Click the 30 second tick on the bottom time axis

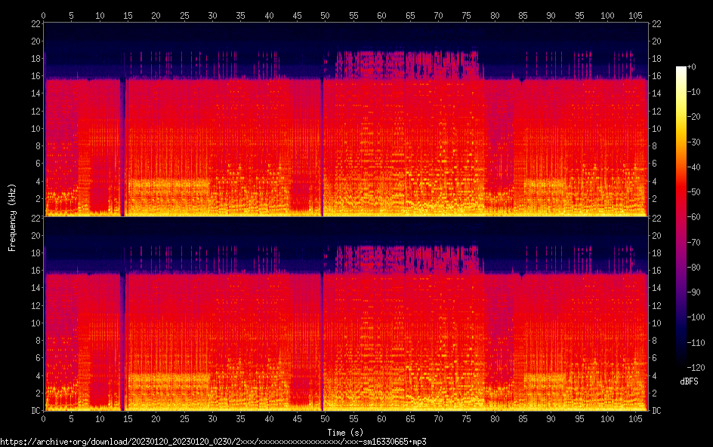(x=213, y=418)
